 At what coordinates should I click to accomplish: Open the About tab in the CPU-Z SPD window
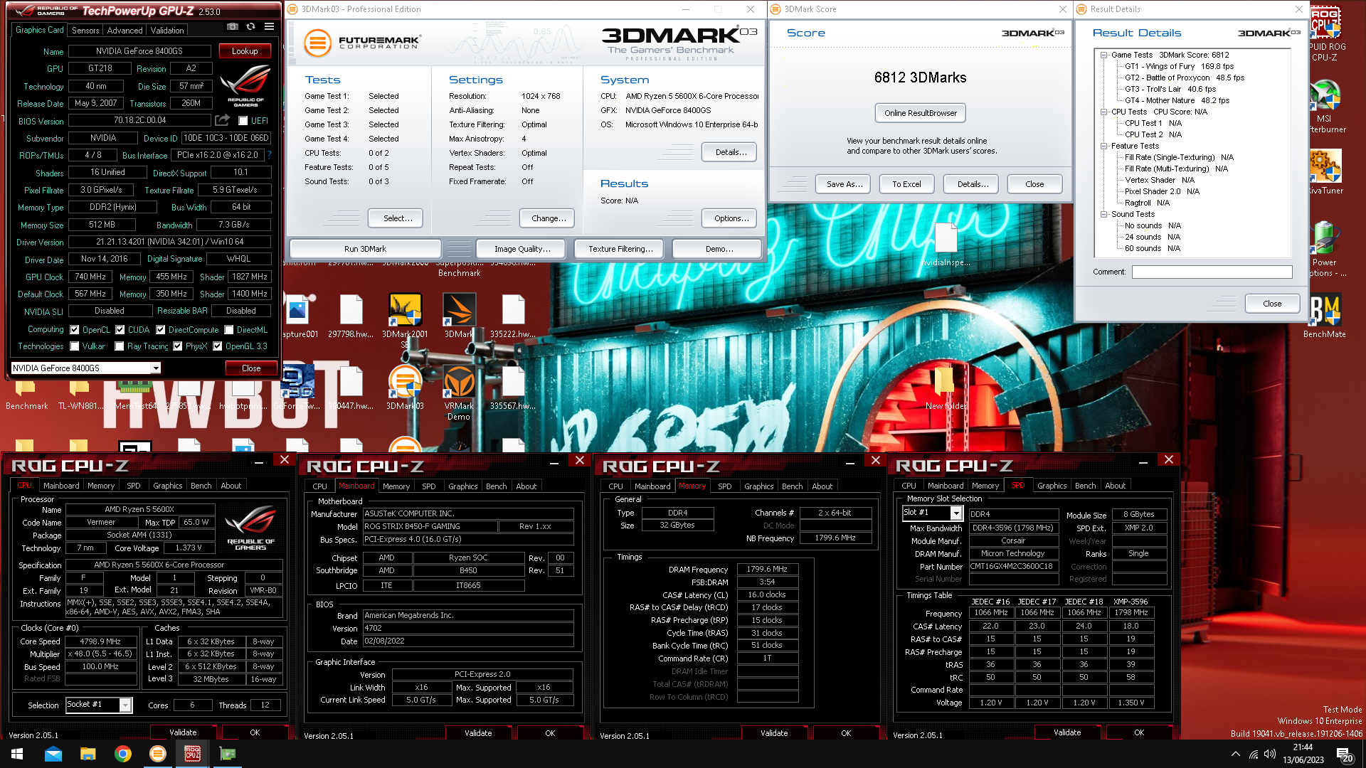pyautogui.click(x=1116, y=486)
